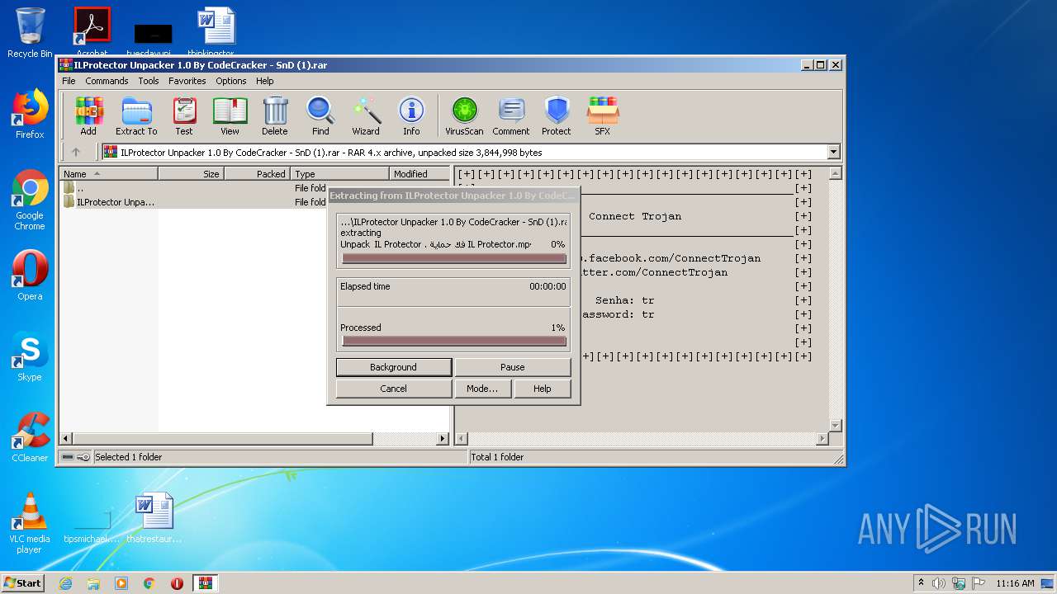1057x594 pixels.
Task: Open the Favorites menu
Action: (x=187, y=81)
